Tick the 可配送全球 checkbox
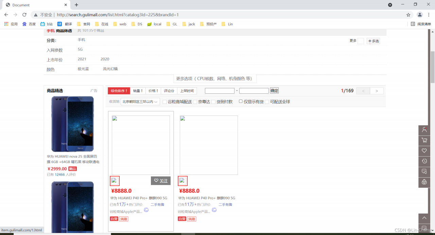The width and height of the screenshot is (435, 235). click(x=267, y=102)
